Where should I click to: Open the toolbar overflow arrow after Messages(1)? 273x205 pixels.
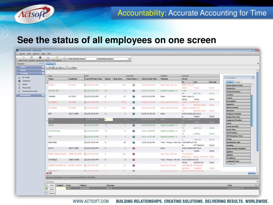click(x=63, y=59)
